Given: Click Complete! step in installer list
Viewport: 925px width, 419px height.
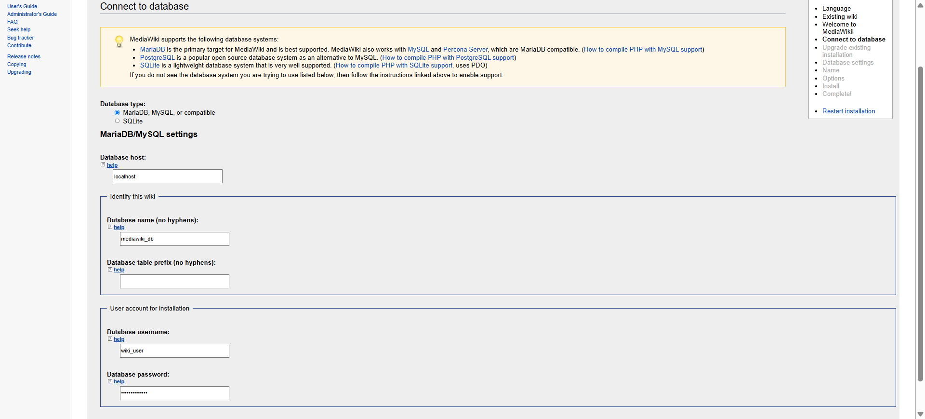Looking at the screenshot, I should (x=837, y=94).
